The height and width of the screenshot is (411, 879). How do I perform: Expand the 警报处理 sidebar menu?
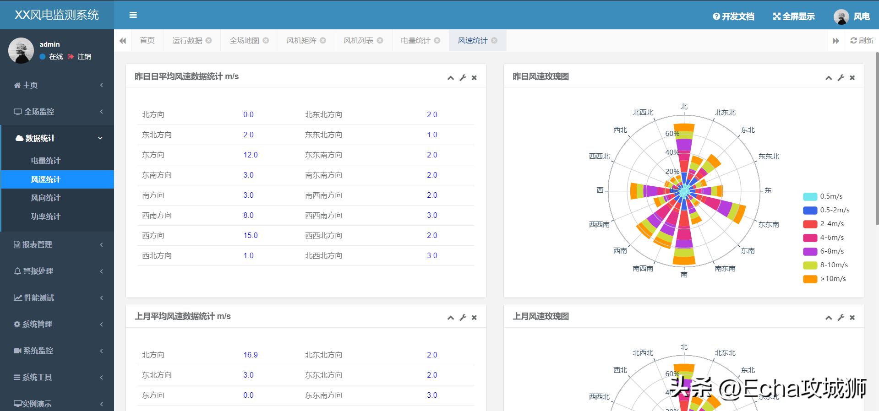[x=57, y=271]
